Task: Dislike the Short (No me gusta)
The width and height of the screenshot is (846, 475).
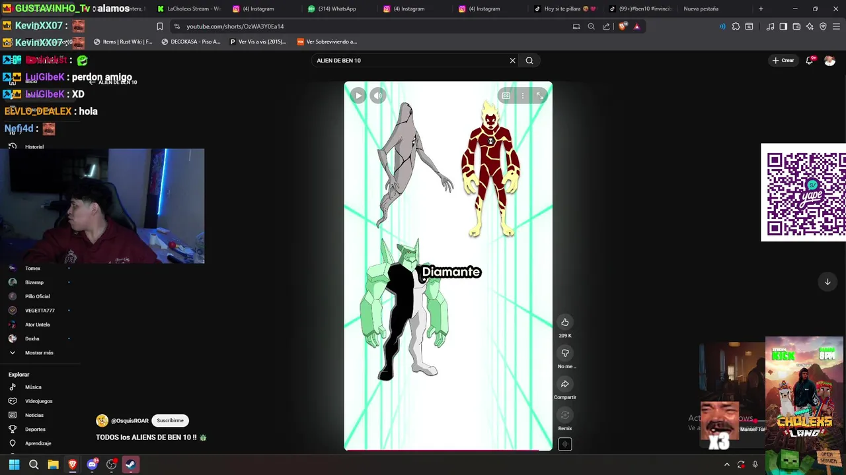Action: [x=565, y=353]
